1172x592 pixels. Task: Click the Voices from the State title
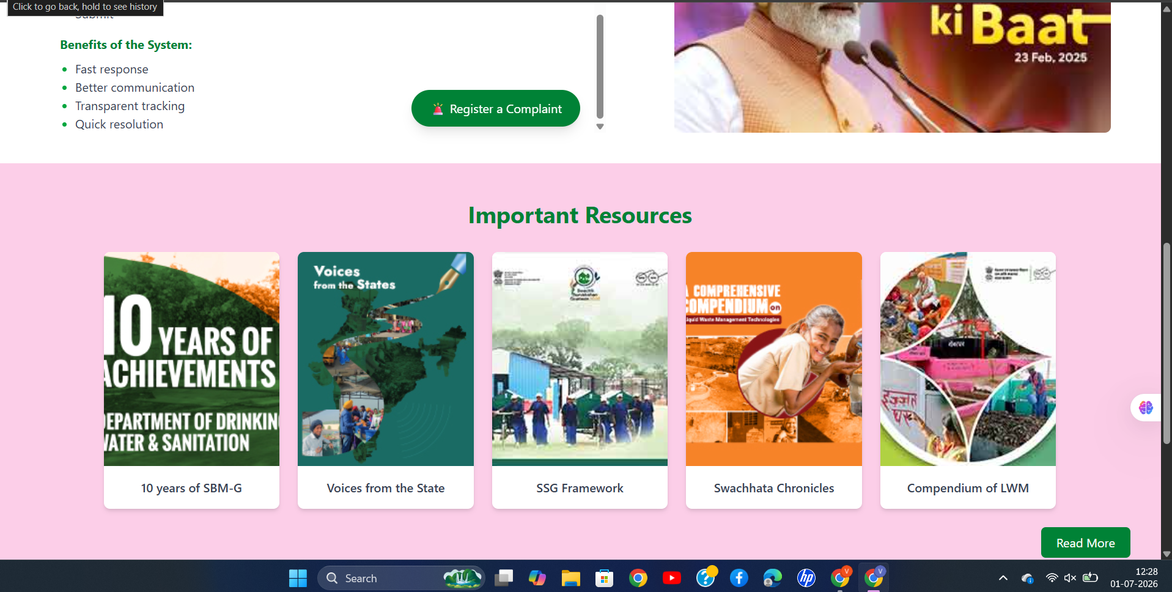point(386,488)
